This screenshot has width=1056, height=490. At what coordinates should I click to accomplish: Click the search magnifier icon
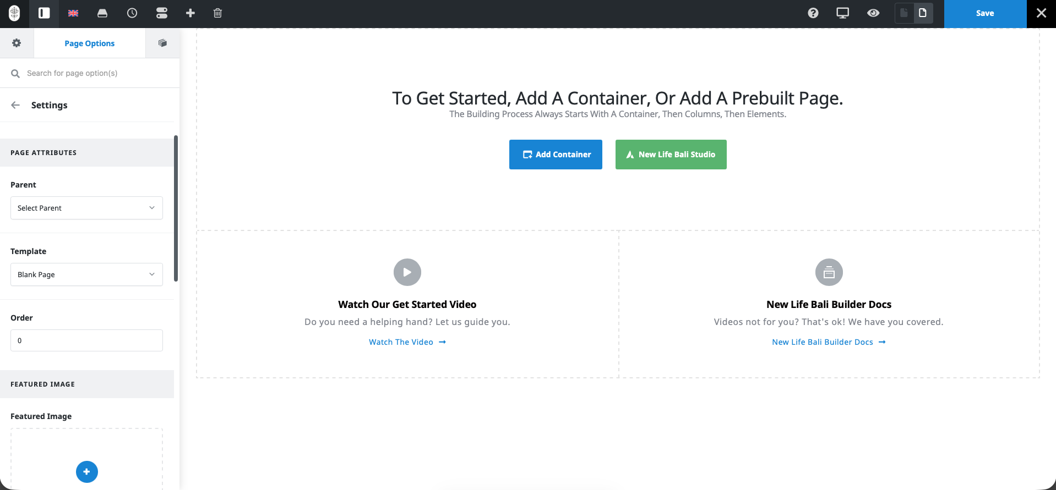click(15, 73)
